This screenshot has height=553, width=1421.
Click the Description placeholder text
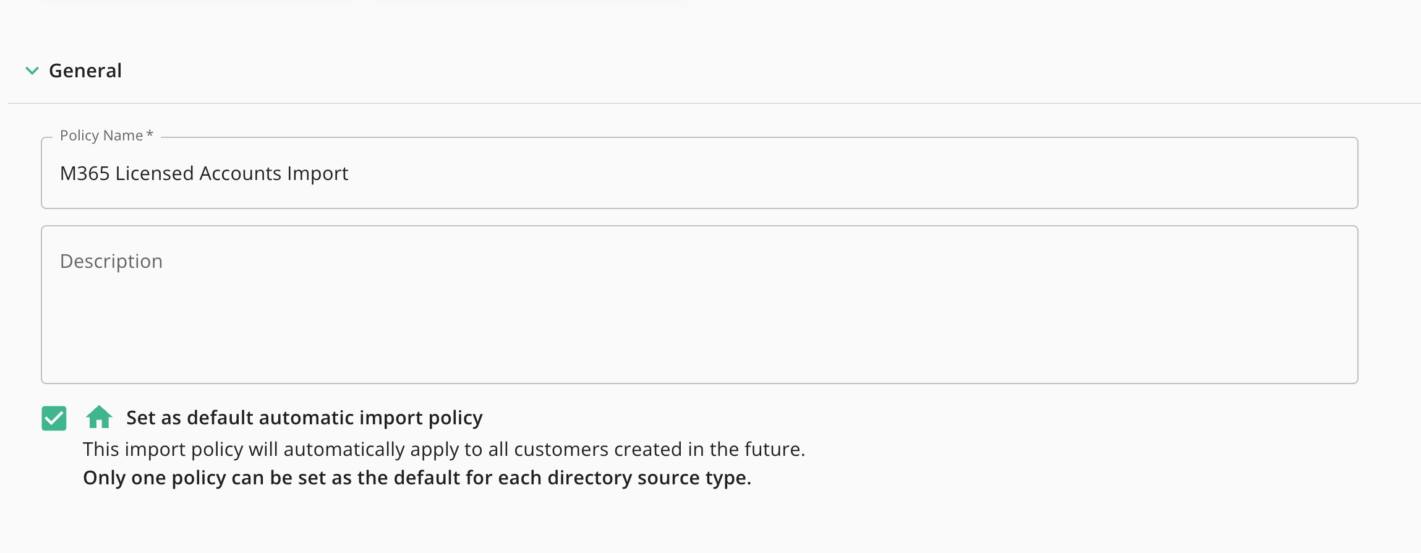[x=111, y=262]
